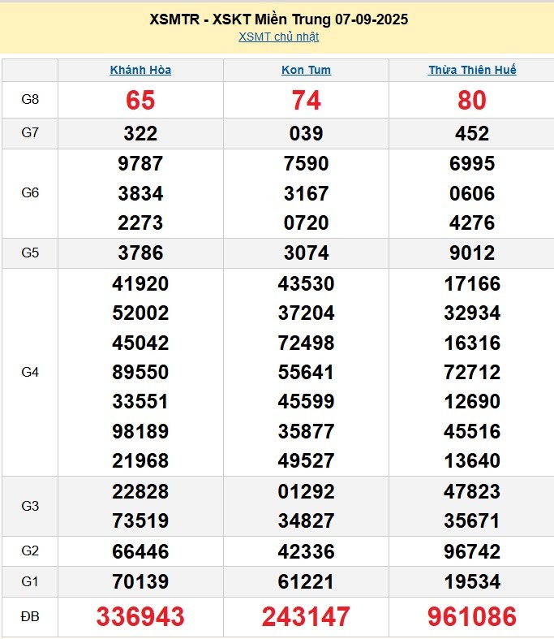Click the G6 prize row label
The width and height of the screenshot is (554, 639).
(x=30, y=193)
